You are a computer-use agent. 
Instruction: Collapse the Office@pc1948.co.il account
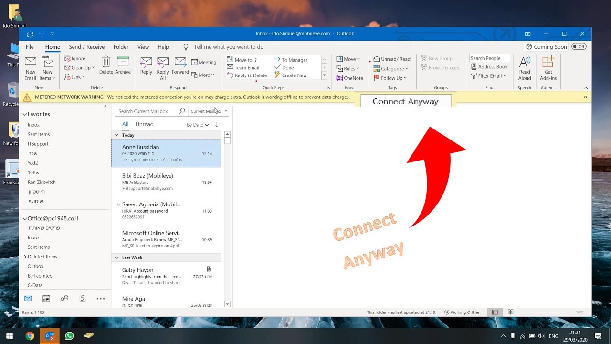coord(25,218)
